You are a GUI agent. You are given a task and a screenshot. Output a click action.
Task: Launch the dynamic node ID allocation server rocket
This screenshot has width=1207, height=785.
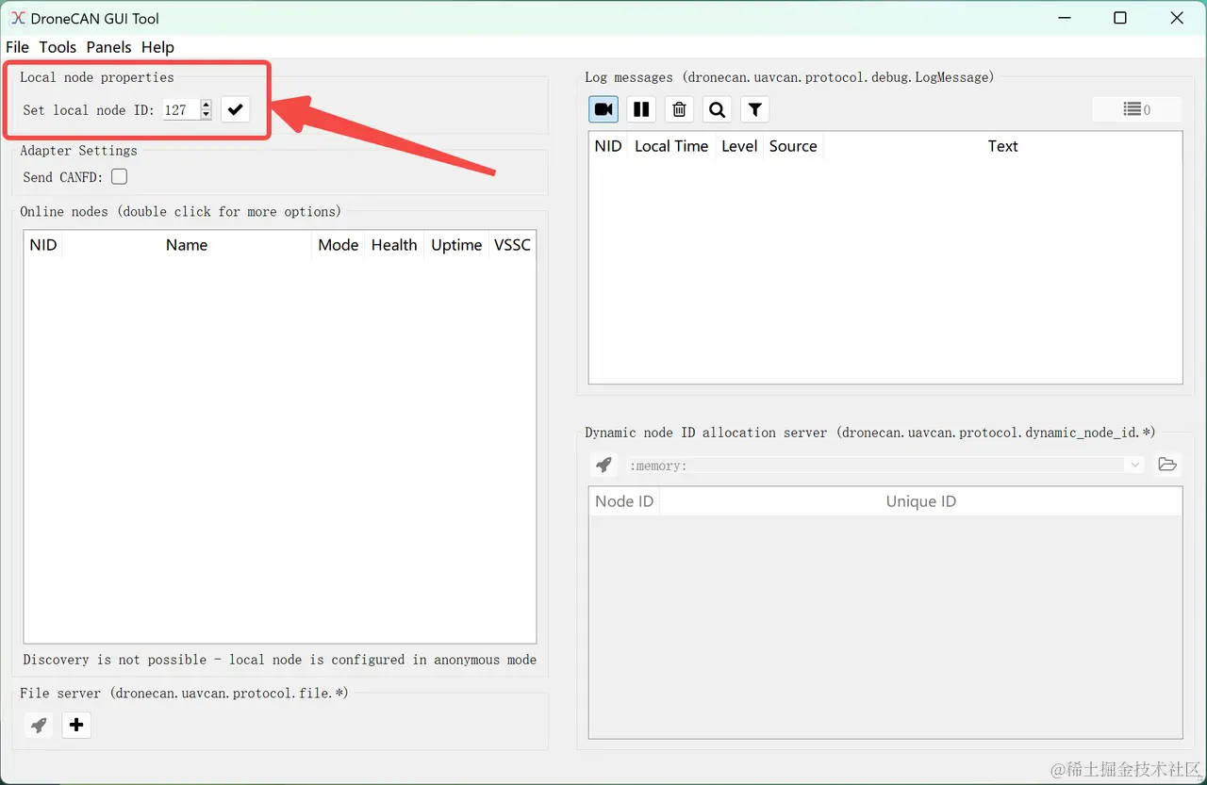click(x=603, y=465)
